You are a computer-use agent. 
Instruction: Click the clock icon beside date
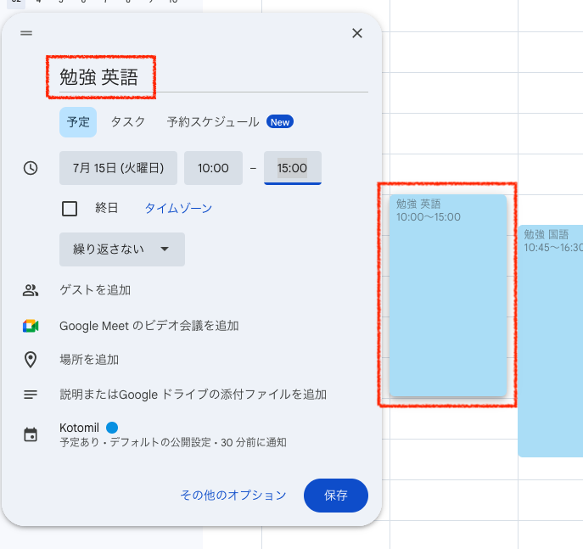click(x=31, y=168)
